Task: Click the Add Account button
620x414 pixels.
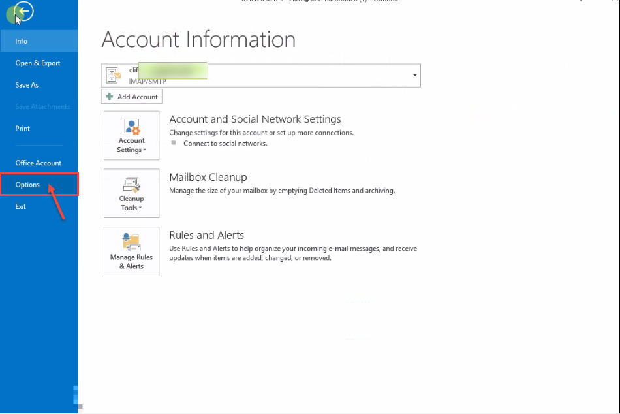Action: [132, 97]
